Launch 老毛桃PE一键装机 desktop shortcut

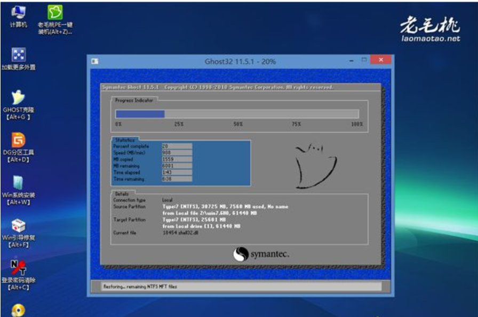[x=55, y=13]
